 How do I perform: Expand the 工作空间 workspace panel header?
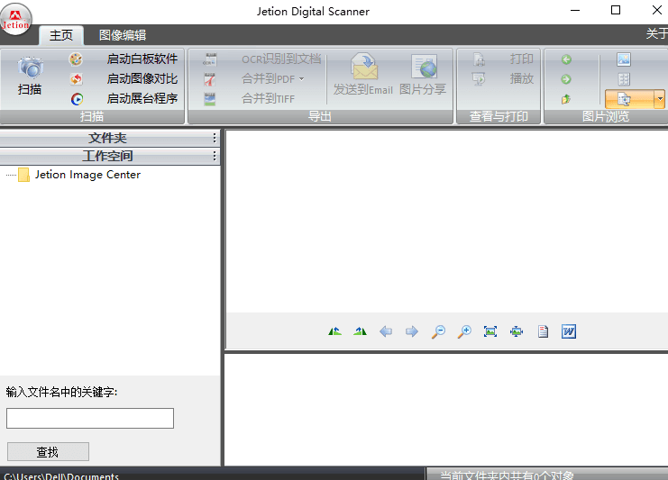tap(108, 156)
